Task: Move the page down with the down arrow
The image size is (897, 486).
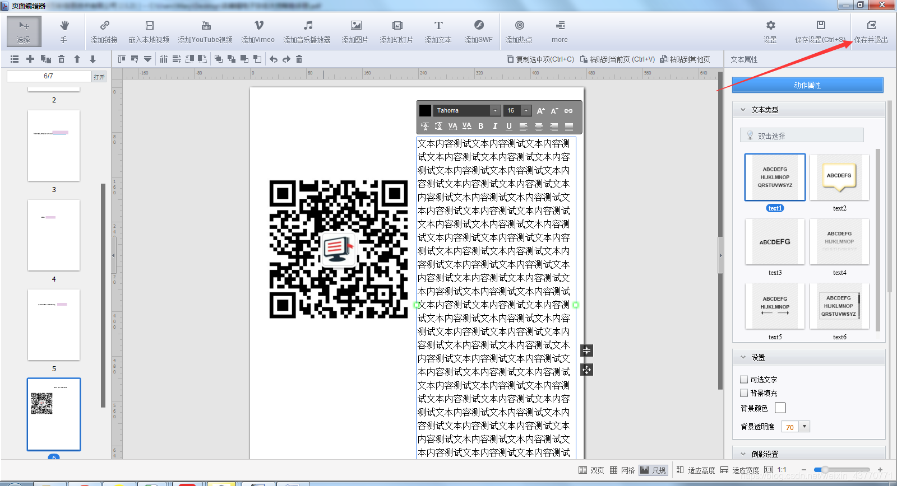Action: click(x=93, y=59)
